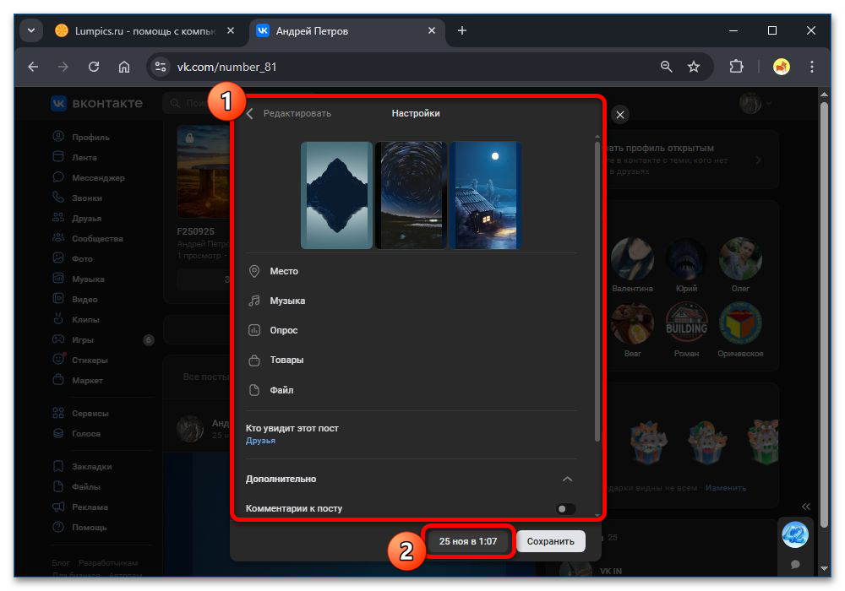
Task: Open Профиль in VK sidebar
Action: click(x=81, y=138)
